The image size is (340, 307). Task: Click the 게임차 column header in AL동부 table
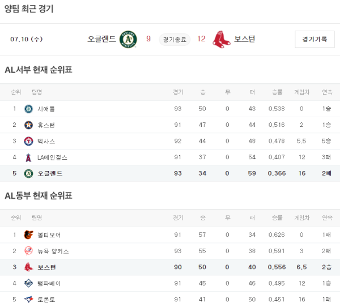pyautogui.click(x=301, y=218)
